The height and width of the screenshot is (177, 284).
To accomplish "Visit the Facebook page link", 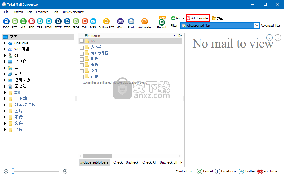I will pyautogui.click(x=226, y=171).
